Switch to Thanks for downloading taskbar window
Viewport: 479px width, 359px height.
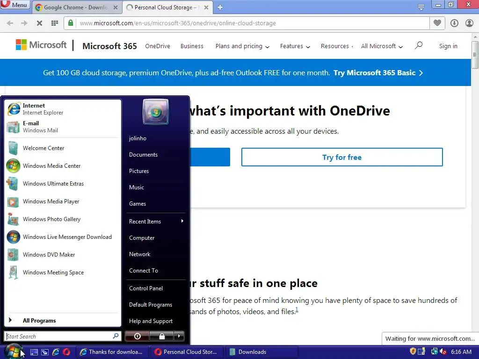pyautogui.click(x=112, y=352)
